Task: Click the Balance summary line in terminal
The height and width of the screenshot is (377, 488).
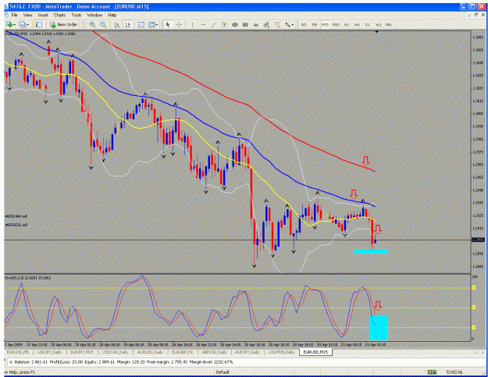Action: pyautogui.click(x=123, y=362)
